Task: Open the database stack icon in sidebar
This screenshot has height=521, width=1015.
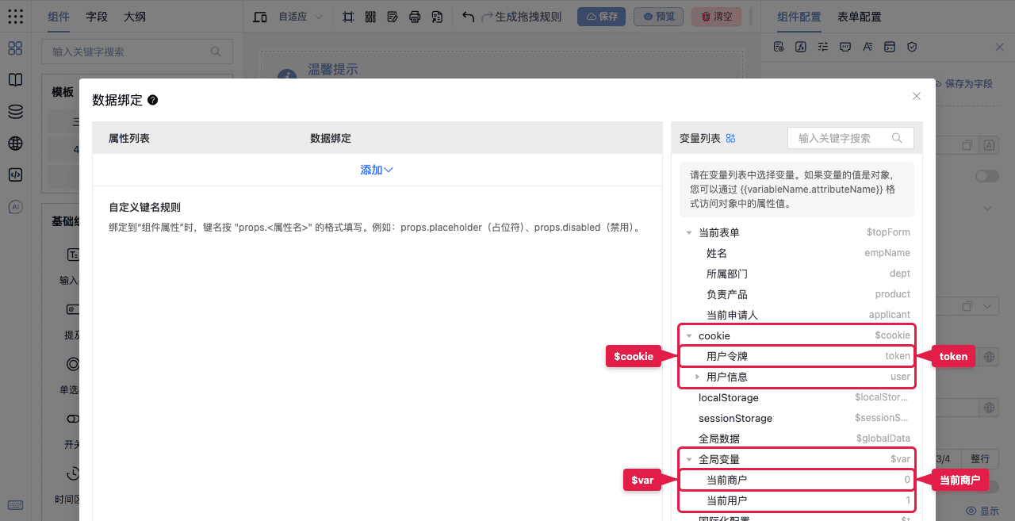Action: pyautogui.click(x=15, y=112)
